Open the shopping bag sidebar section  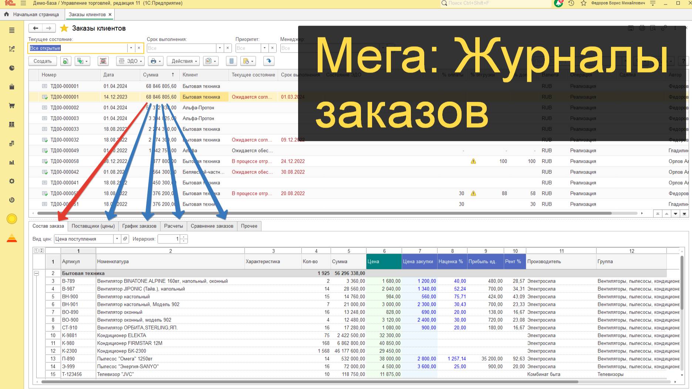coord(12,87)
